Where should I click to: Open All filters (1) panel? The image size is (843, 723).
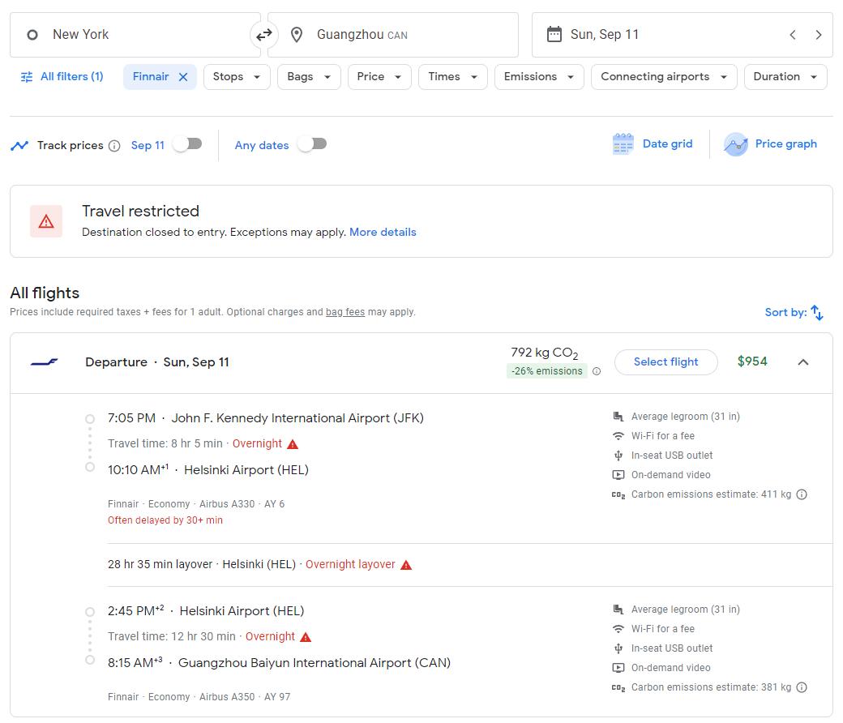click(62, 77)
